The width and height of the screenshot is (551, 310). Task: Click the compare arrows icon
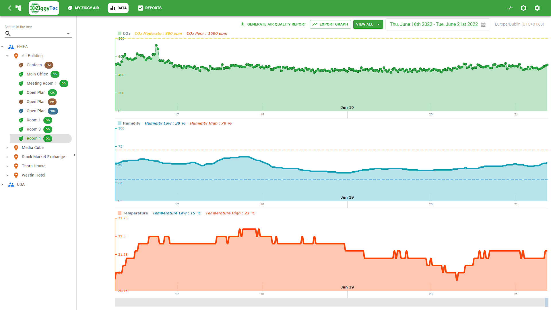click(510, 8)
